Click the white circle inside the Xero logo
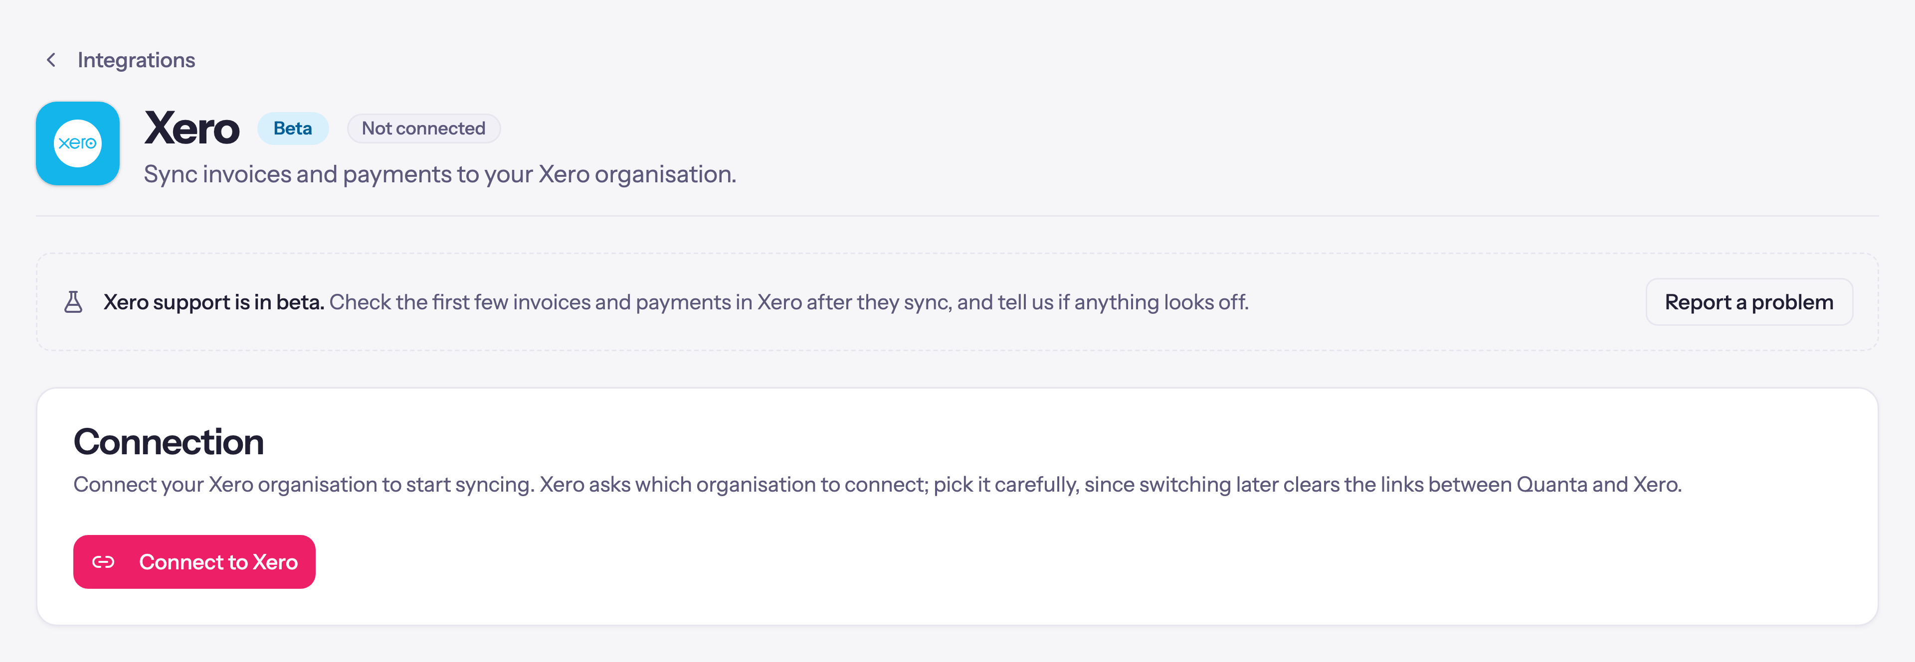This screenshot has width=1915, height=662. pyautogui.click(x=78, y=143)
